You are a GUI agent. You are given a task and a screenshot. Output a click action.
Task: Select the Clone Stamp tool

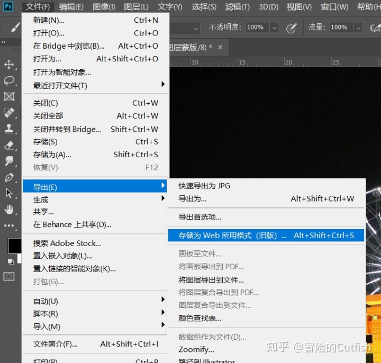[x=9, y=129]
